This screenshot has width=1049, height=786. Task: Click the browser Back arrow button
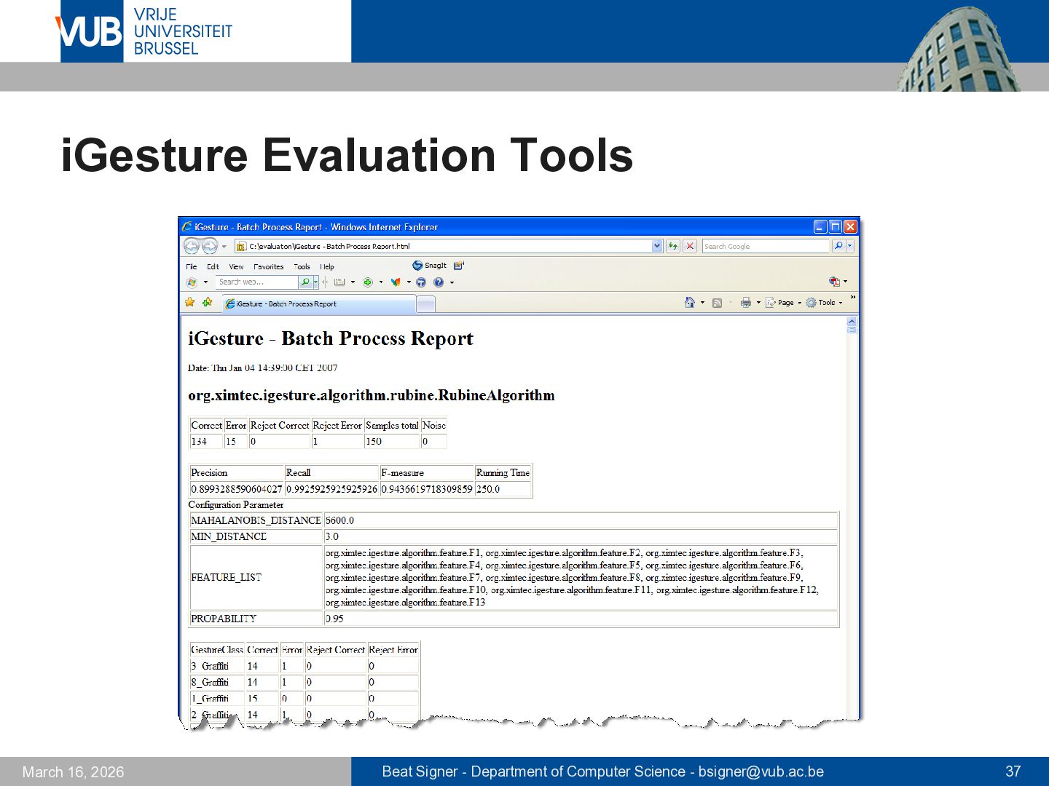[192, 246]
